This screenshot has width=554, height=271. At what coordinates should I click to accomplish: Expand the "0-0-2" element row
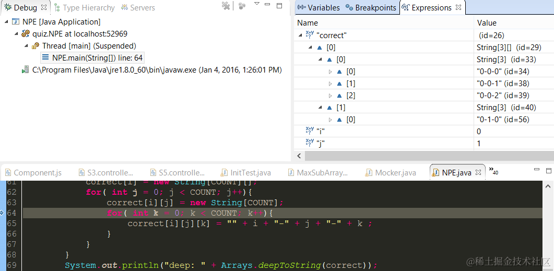click(331, 96)
